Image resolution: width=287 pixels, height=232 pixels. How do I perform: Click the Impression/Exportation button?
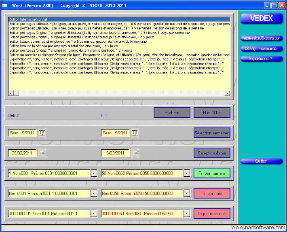click(x=262, y=38)
